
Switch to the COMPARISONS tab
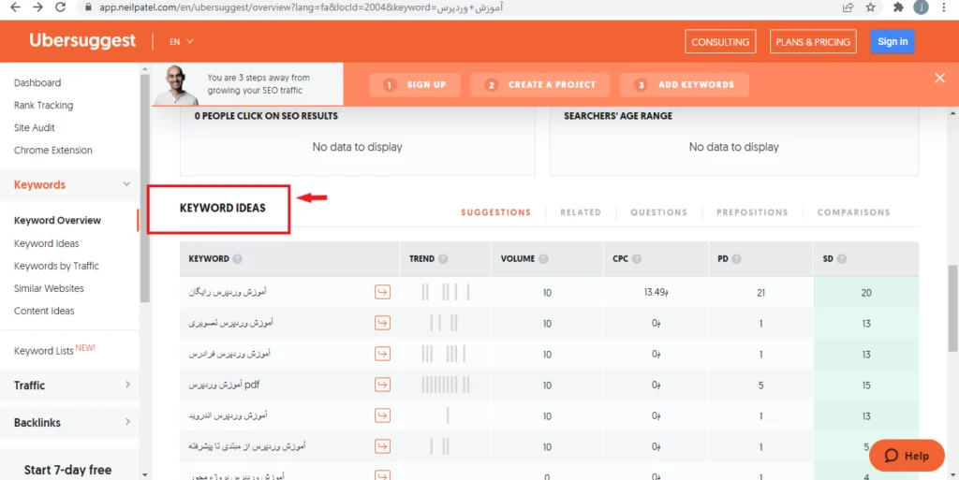[x=854, y=212]
